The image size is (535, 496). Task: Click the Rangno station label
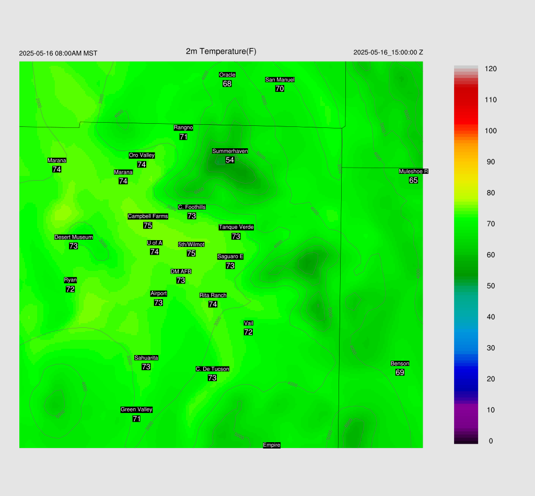click(x=183, y=127)
